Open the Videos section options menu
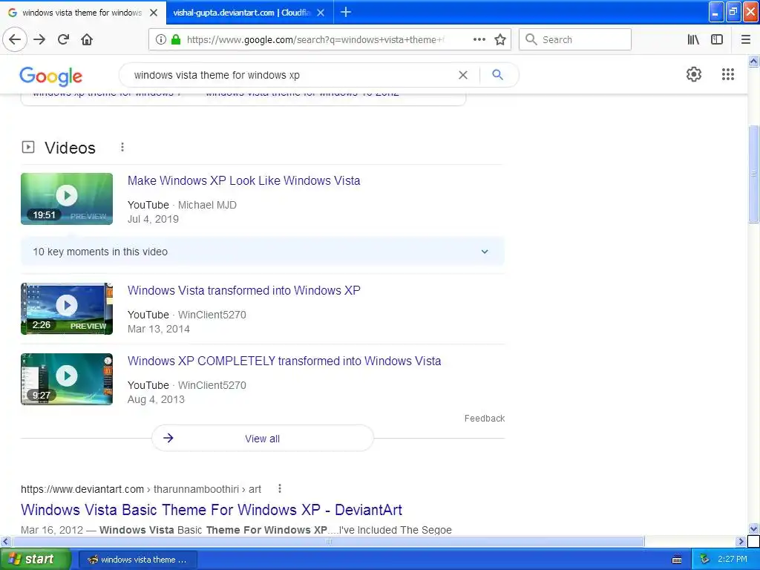The height and width of the screenshot is (570, 760). (x=122, y=147)
